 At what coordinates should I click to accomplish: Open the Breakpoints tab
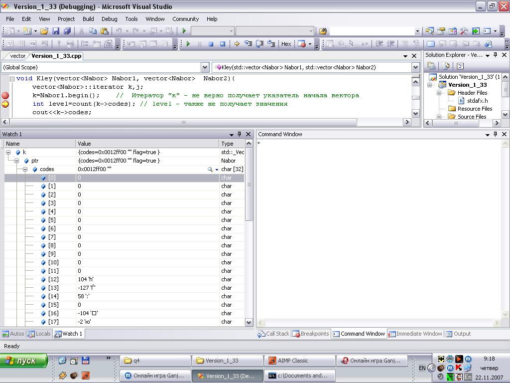pyautogui.click(x=311, y=334)
